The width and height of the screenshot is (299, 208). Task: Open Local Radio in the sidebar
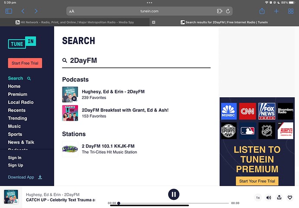click(x=21, y=102)
